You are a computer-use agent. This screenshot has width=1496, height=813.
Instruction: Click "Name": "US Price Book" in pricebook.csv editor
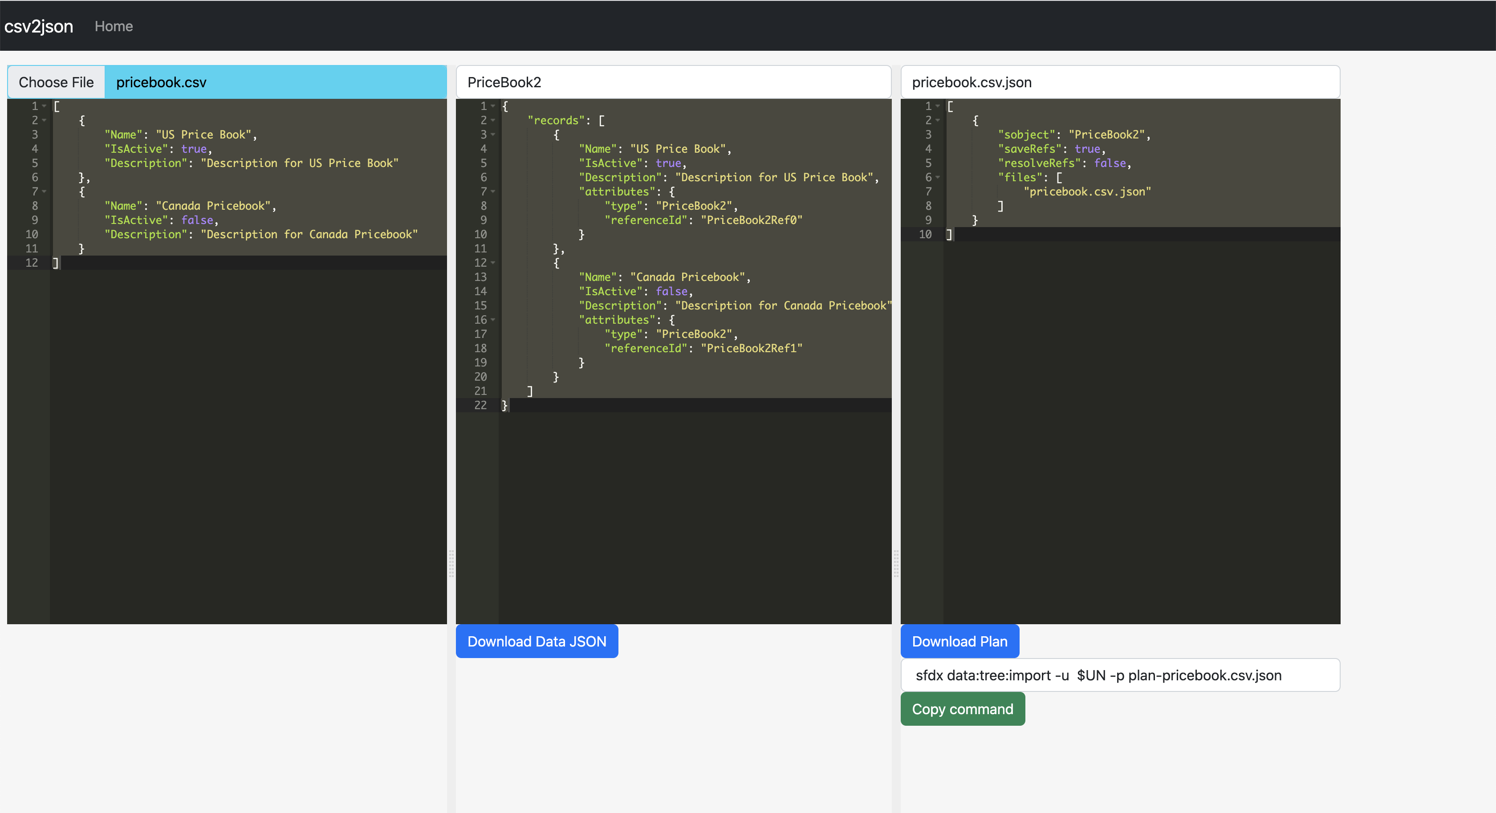coord(181,135)
